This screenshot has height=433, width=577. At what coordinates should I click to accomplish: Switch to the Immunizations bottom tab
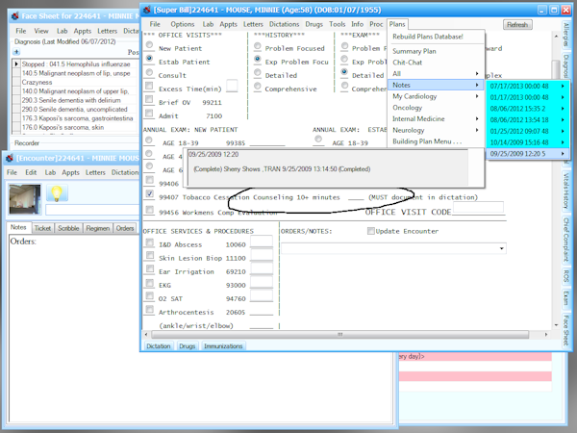click(223, 345)
